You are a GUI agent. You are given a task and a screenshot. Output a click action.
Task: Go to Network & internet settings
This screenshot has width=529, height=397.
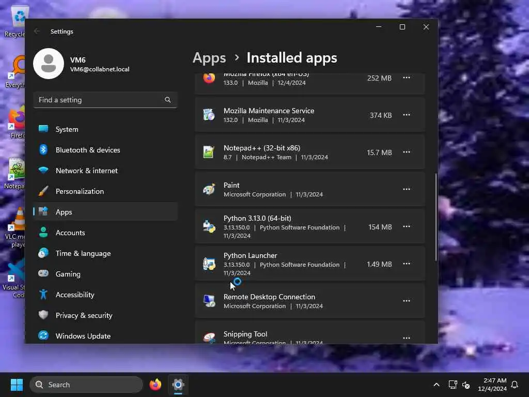coord(105,171)
